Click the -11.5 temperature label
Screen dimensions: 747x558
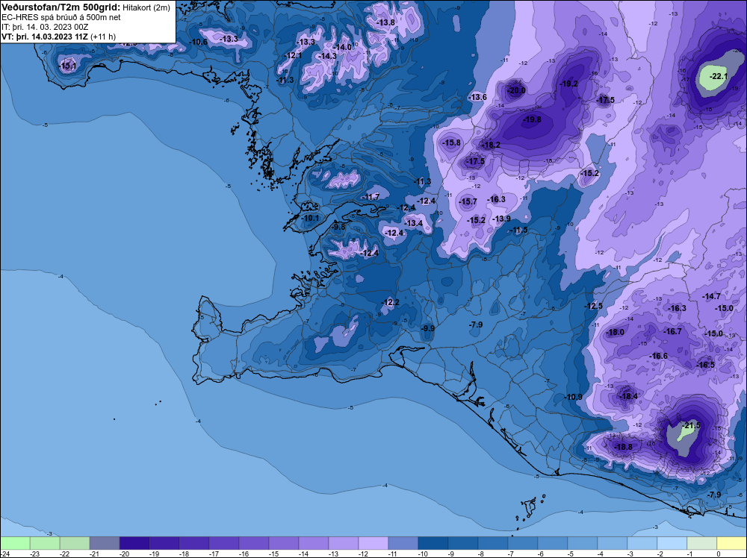tap(519, 230)
